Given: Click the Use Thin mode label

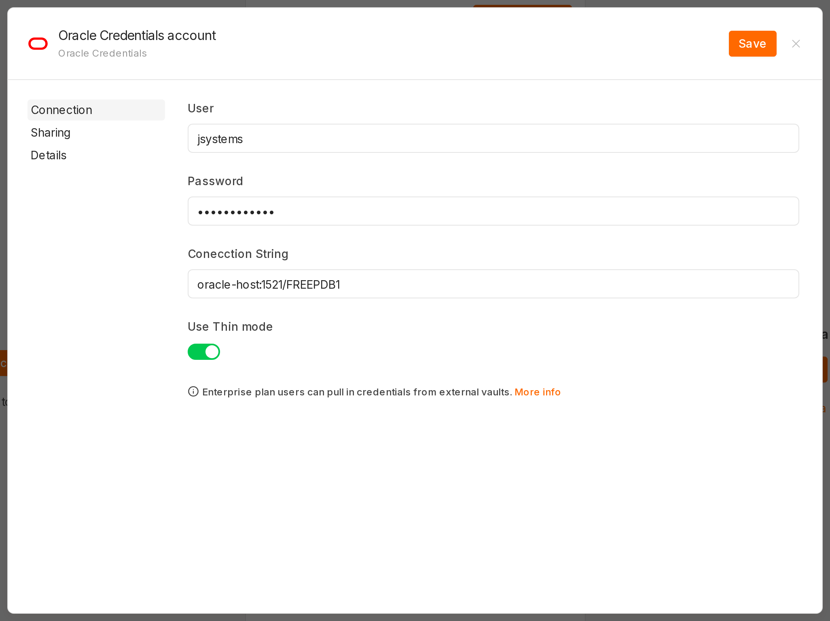Looking at the screenshot, I should tap(230, 327).
